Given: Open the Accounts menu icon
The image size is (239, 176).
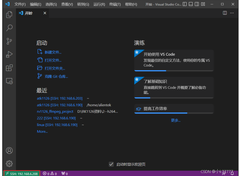Looking at the screenshot, I should pyautogui.click(x=9, y=150).
